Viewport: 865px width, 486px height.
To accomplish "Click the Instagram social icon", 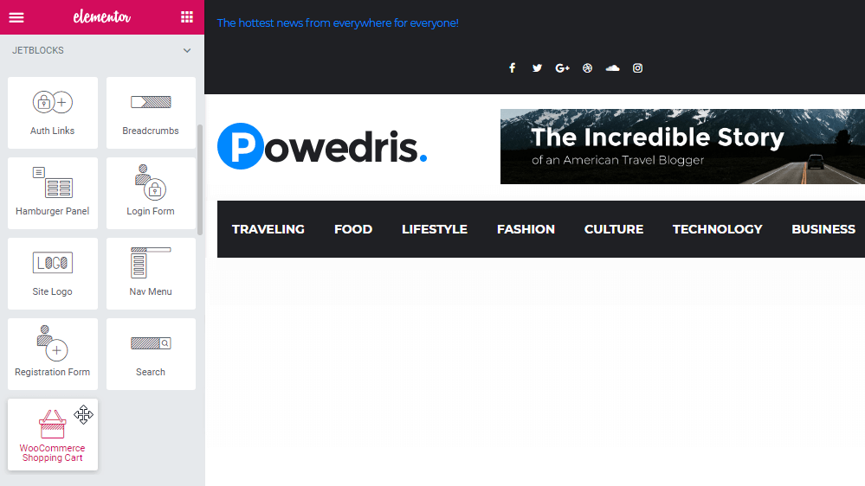I will point(638,67).
